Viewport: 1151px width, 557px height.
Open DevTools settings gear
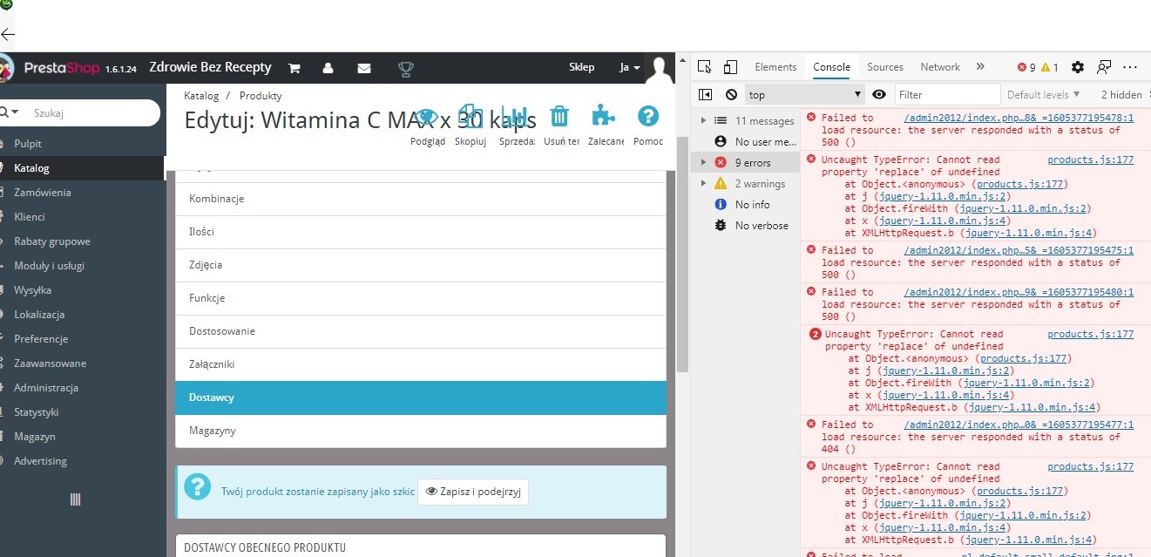1078,67
